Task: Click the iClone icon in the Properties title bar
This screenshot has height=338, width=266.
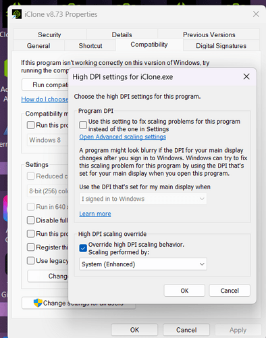Action: (17, 14)
